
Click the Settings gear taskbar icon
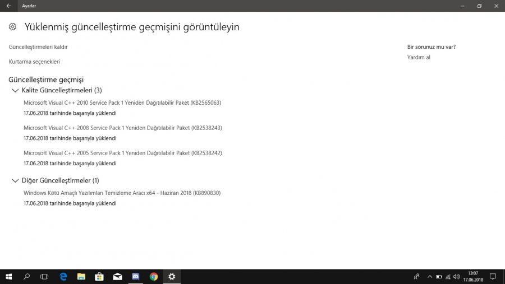click(x=172, y=277)
